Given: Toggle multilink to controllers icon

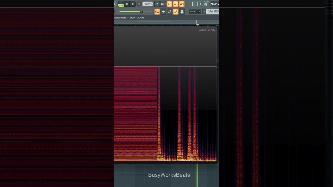Looking at the screenshot, I should click(x=176, y=11).
